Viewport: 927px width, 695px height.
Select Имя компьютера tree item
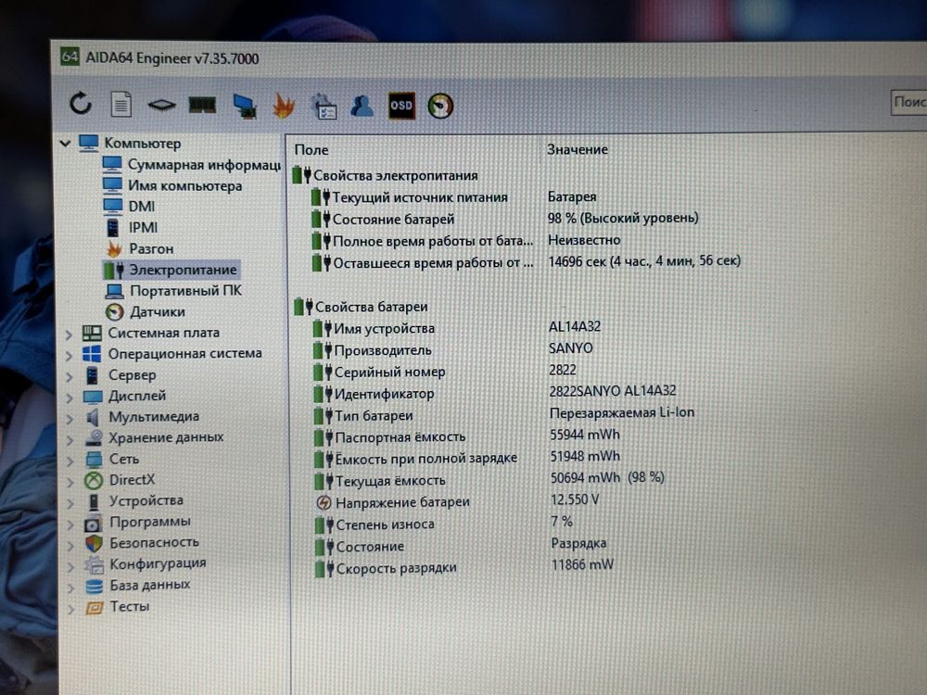tap(172, 185)
